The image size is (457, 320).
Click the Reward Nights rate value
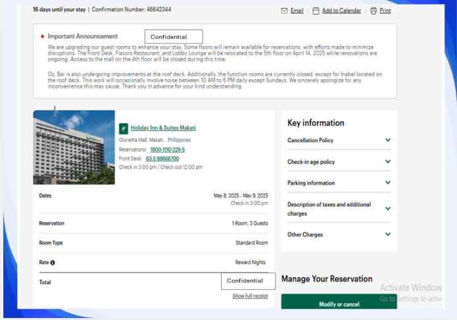click(x=251, y=263)
